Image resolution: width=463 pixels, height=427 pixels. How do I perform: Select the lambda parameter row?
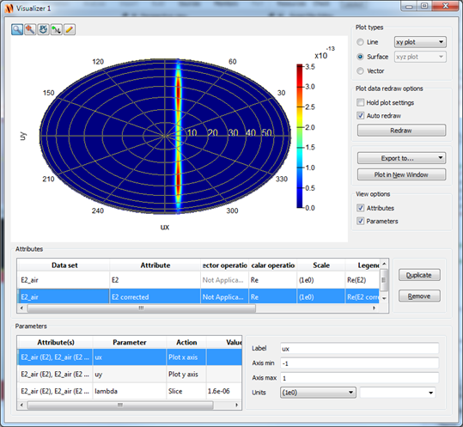(x=130, y=391)
